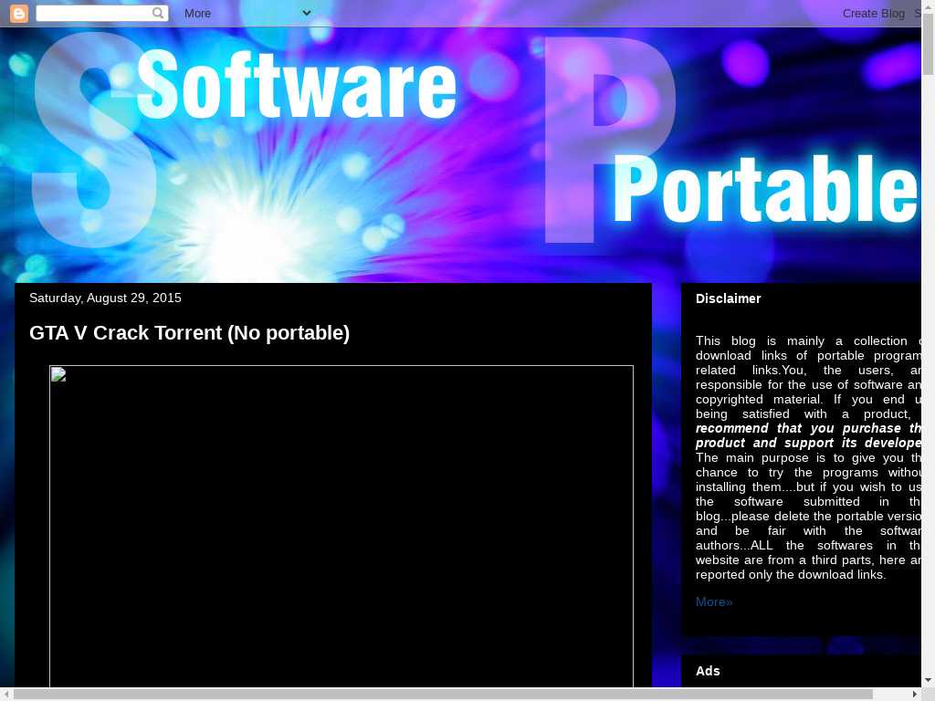935x701 pixels.
Task: Click the horizontal scrollbar left arrow
Action: click(5, 695)
